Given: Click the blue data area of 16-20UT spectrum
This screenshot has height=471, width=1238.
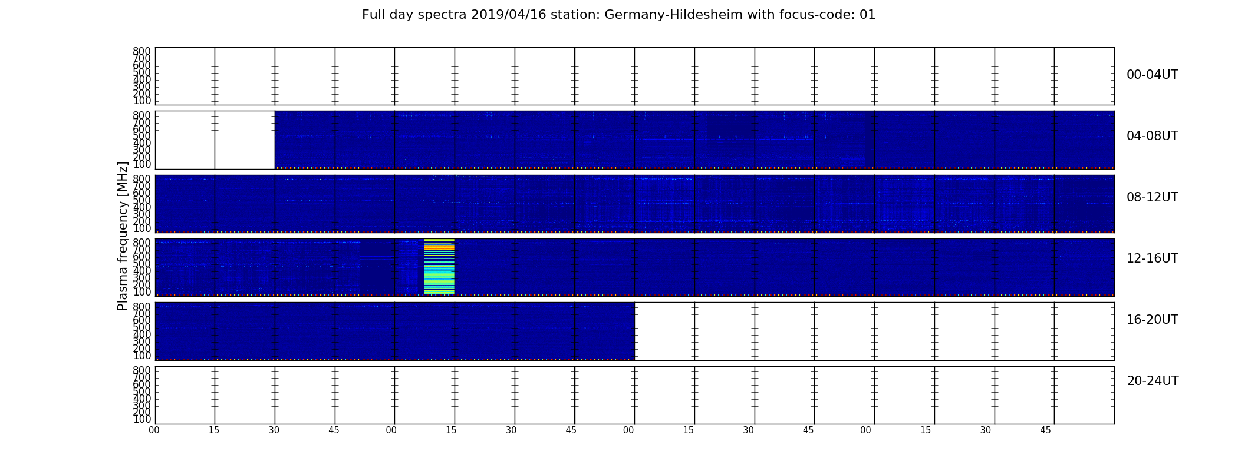Looking at the screenshot, I should pos(394,331).
